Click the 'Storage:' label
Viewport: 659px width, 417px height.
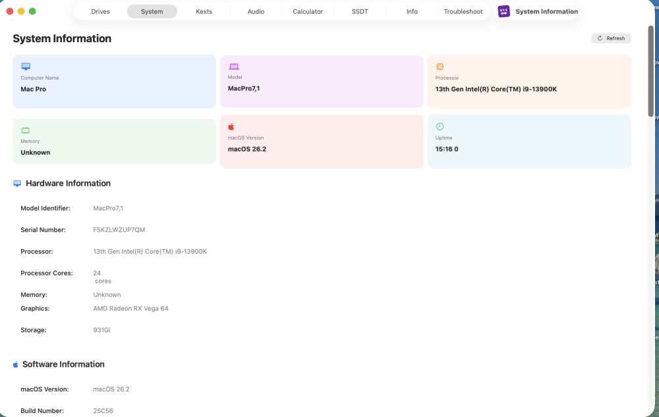33,330
